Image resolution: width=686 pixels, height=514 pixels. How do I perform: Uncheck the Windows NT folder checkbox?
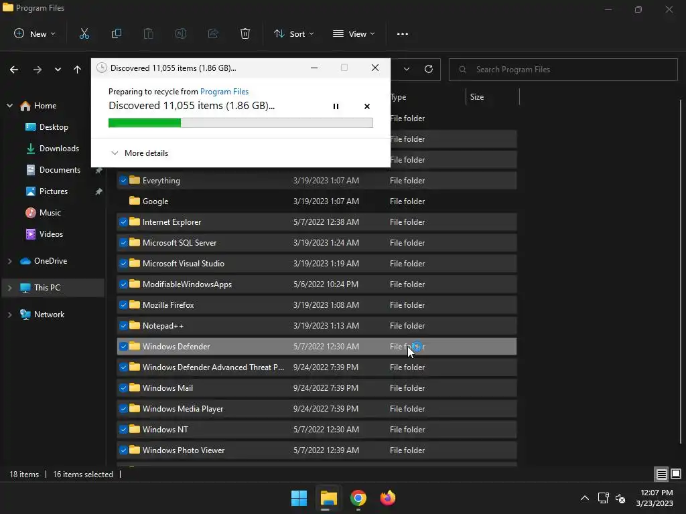(123, 430)
